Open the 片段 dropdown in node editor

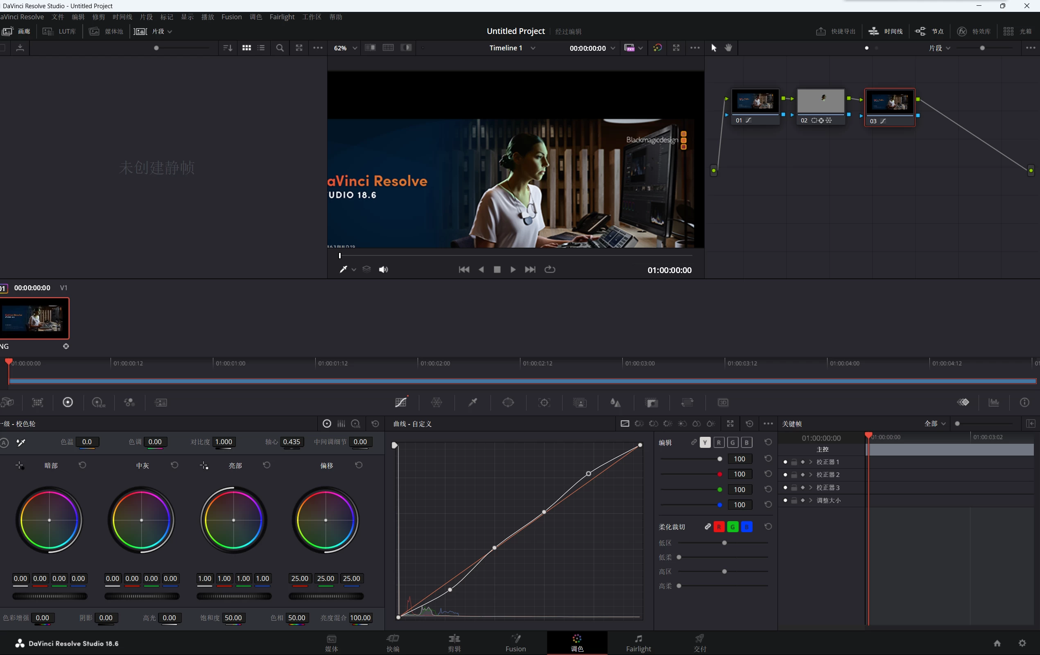click(939, 48)
